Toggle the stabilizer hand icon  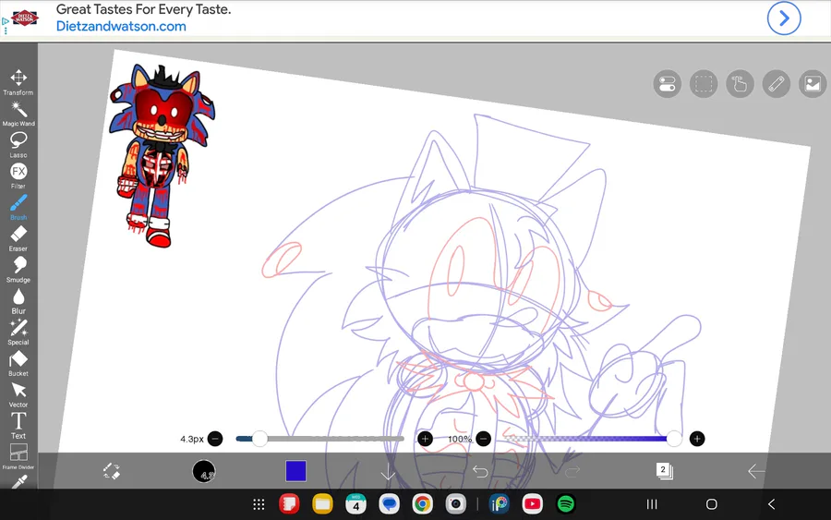[x=740, y=84]
